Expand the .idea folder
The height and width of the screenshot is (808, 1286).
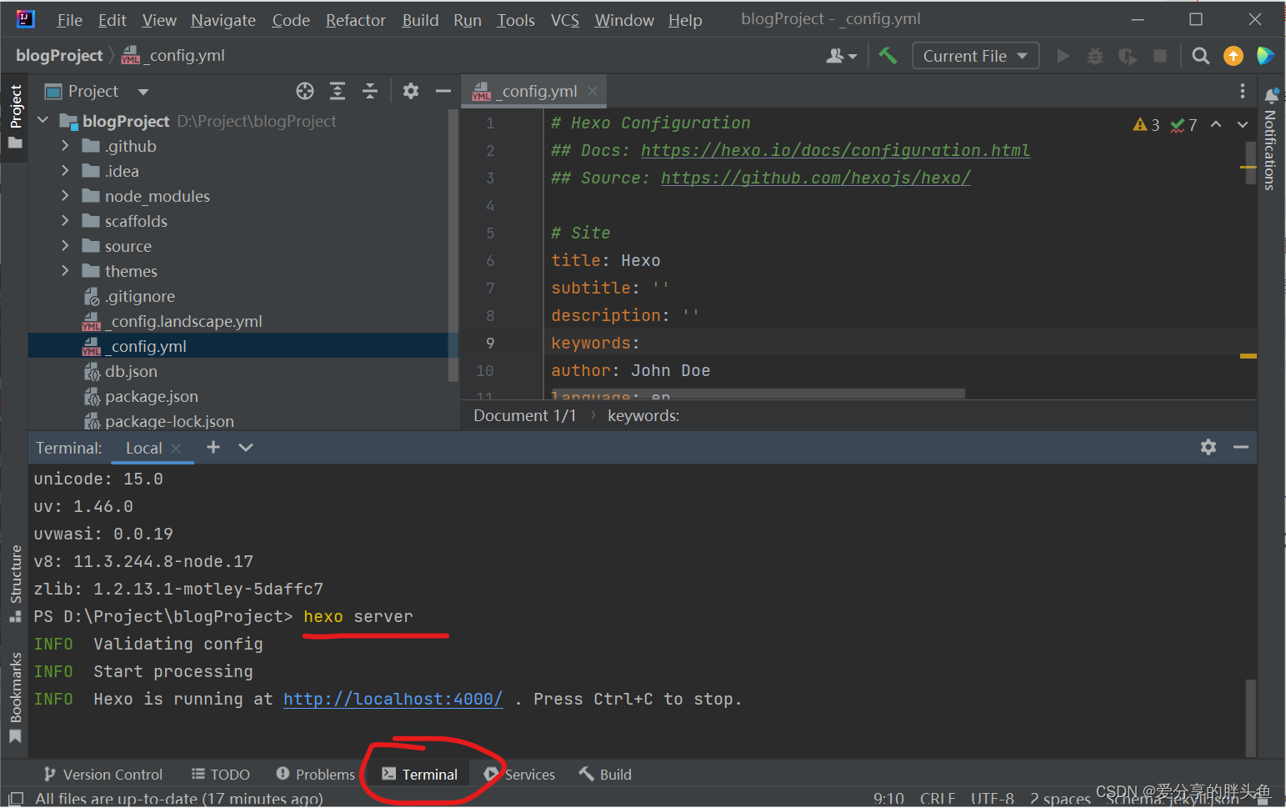coord(65,171)
